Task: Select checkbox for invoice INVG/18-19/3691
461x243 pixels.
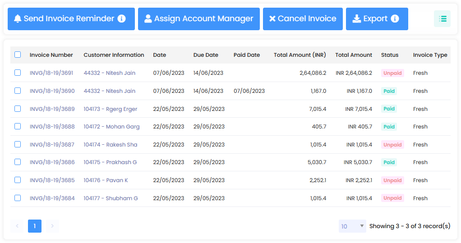Action: [x=18, y=73]
